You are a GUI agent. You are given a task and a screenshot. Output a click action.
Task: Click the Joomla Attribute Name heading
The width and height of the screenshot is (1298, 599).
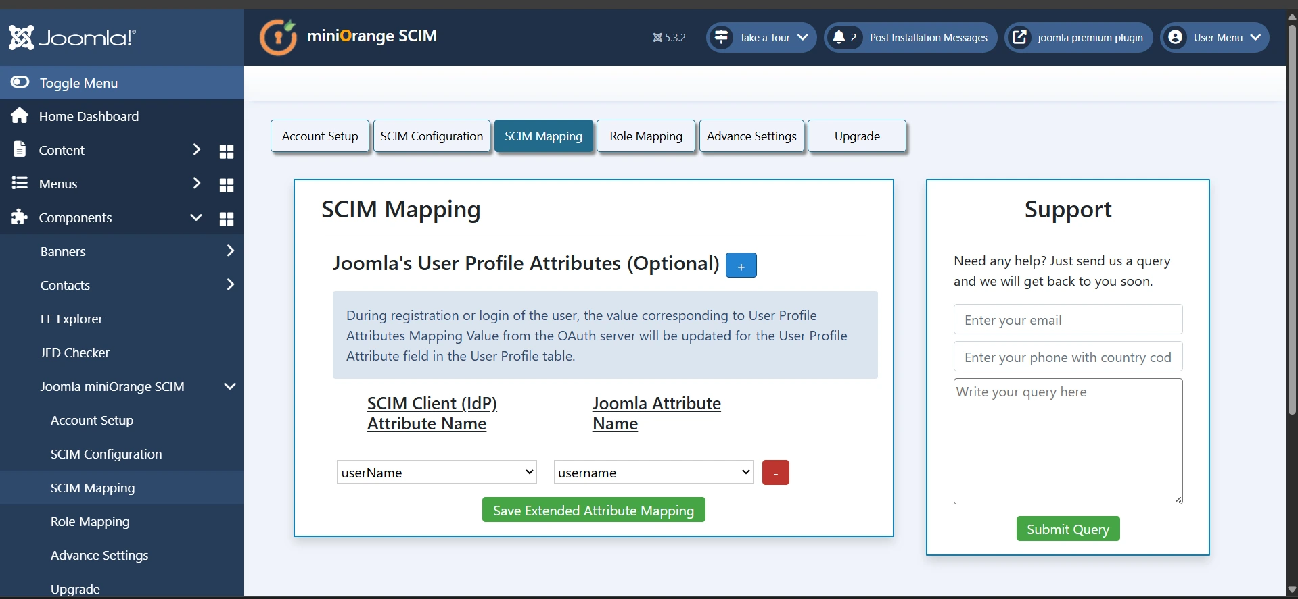tap(656, 413)
